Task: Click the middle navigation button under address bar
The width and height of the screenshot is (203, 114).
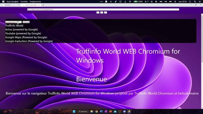Action: tap(101, 12)
